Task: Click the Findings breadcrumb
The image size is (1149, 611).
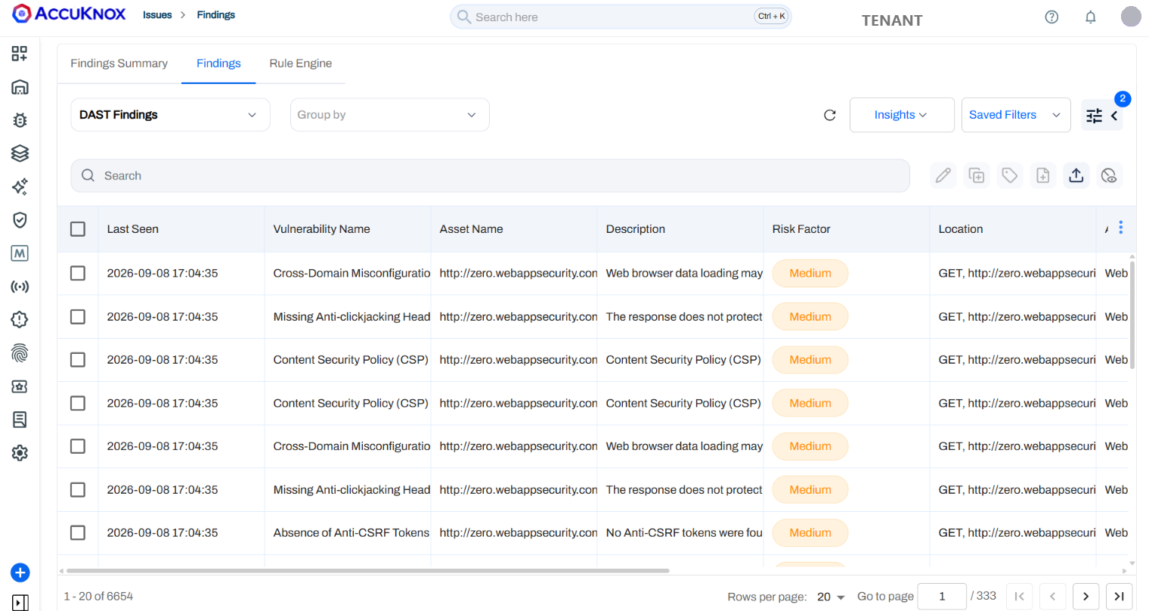Action: (216, 15)
